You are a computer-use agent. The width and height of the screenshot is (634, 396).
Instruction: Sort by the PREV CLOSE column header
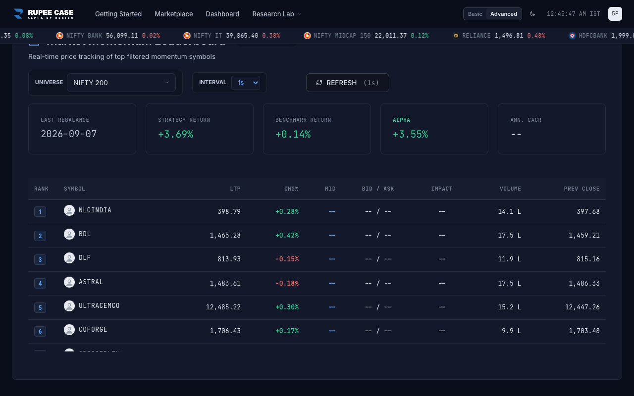click(x=581, y=189)
